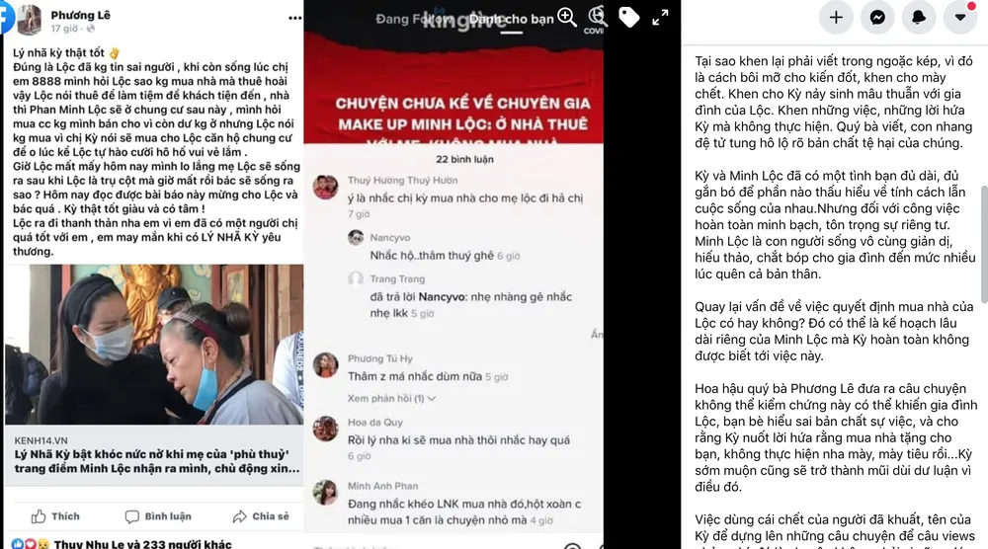Open the account dropdown arrow
Screen dimensions: 988x549
(x=960, y=17)
